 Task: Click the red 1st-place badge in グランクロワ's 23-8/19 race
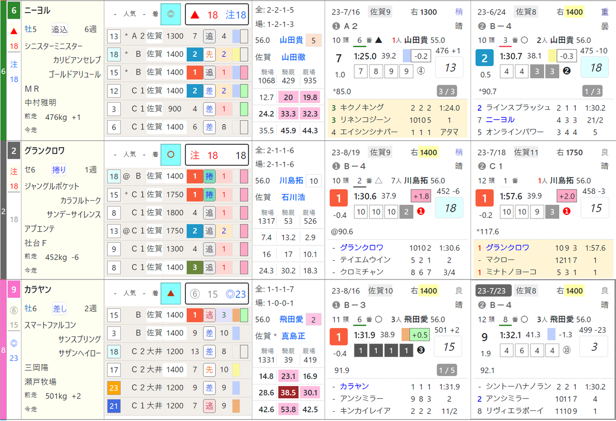click(338, 199)
